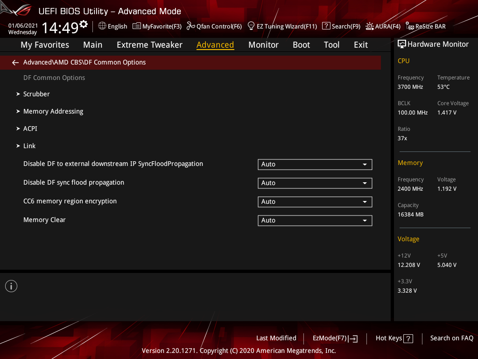Open SyncFloodPropagation downstream IP dropdown

coord(315,164)
